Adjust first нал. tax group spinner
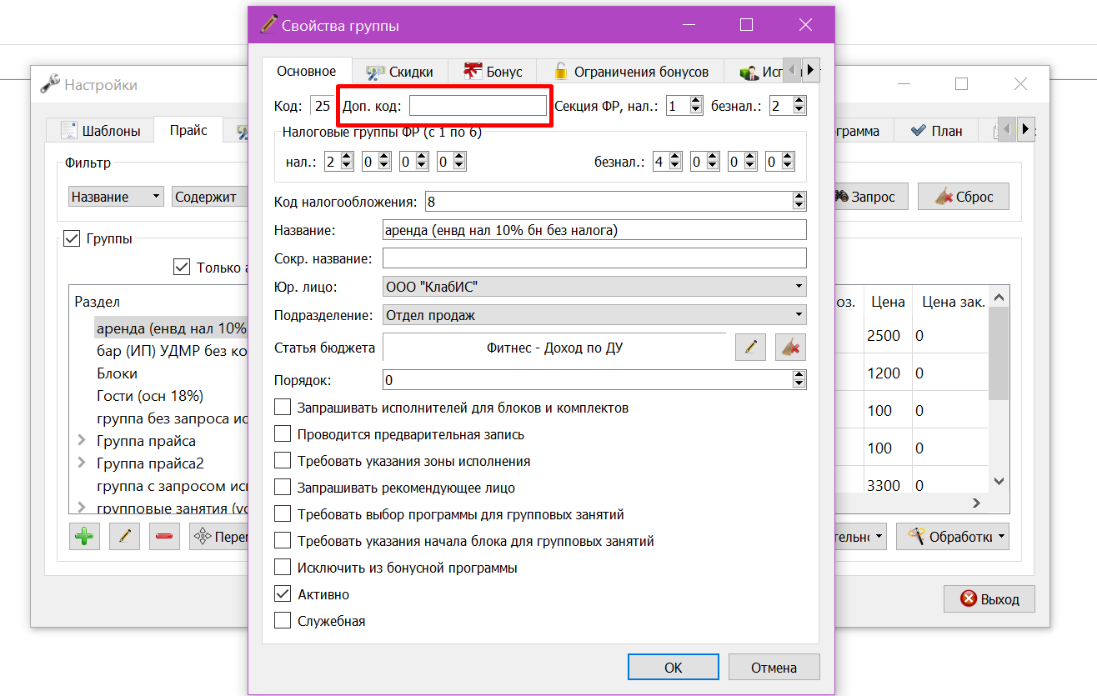Viewport: 1097px width, 696px height. coord(338,162)
